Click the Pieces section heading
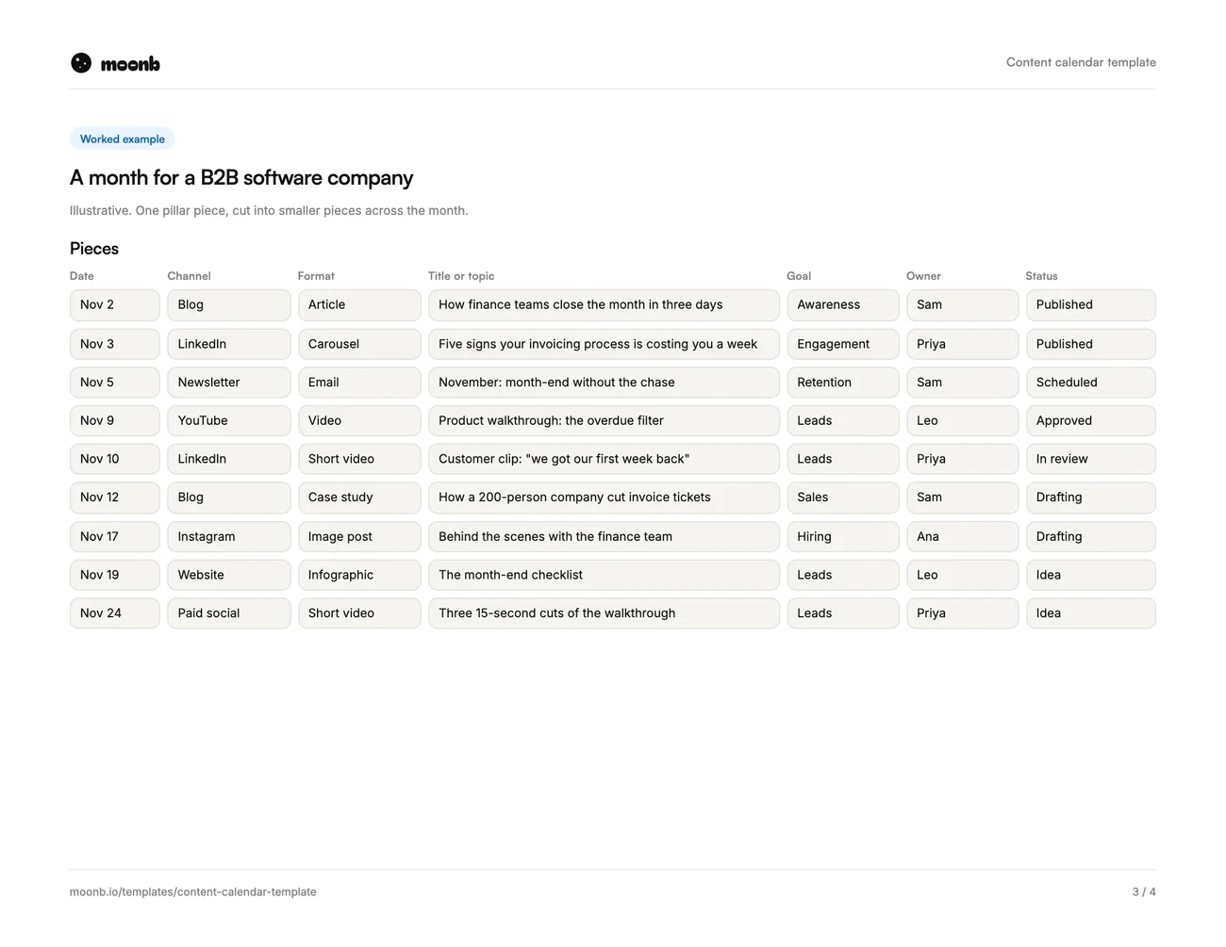This screenshot has width=1226, height=947. click(94, 249)
